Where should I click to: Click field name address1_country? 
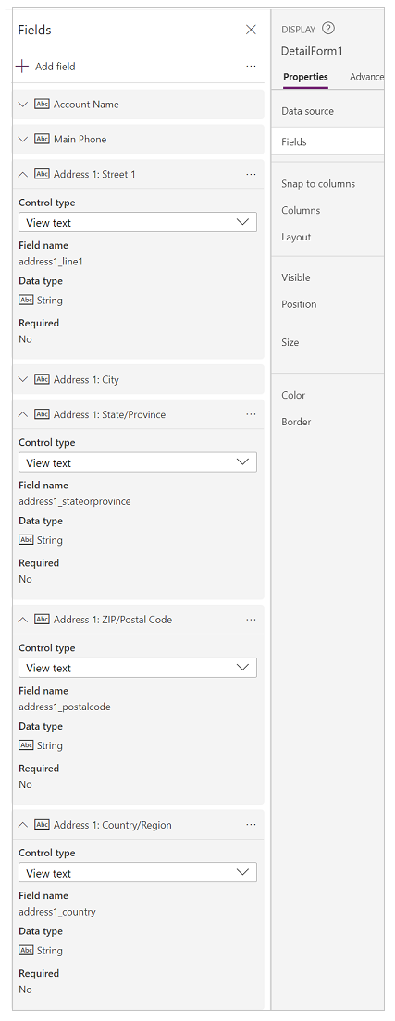tap(57, 912)
